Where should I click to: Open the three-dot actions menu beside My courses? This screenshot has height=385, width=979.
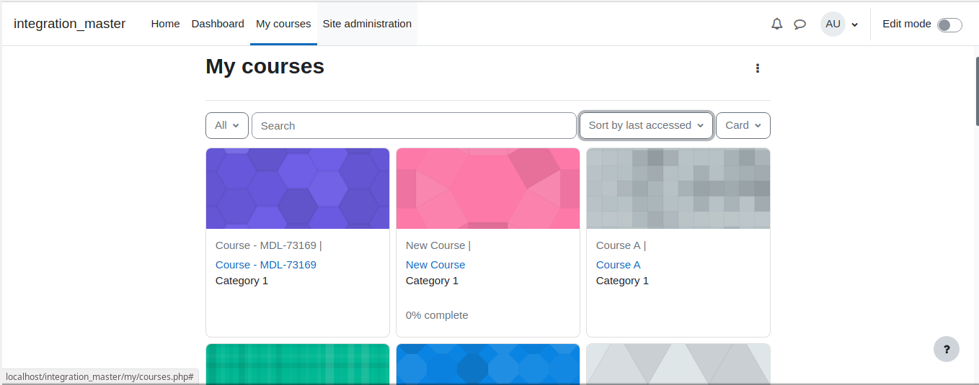pyautogui.click(x=757, y=68)
